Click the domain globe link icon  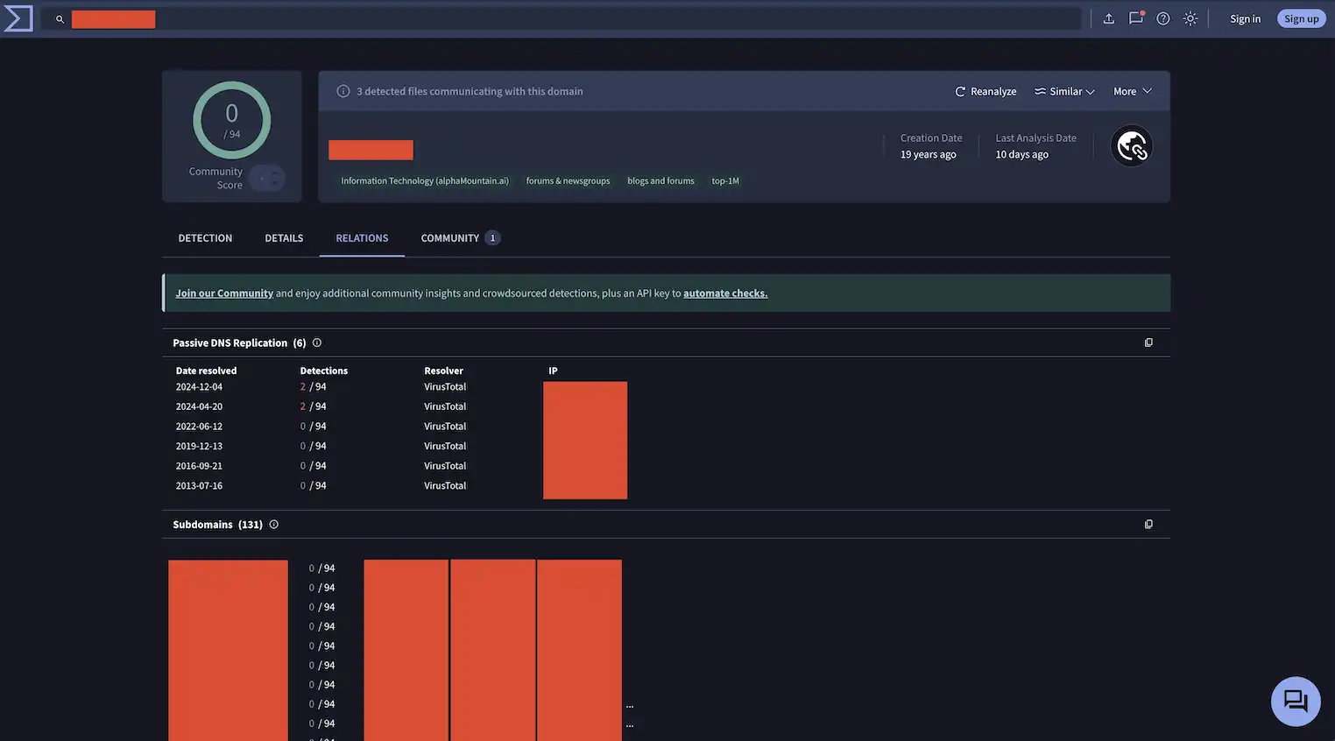1131,146
